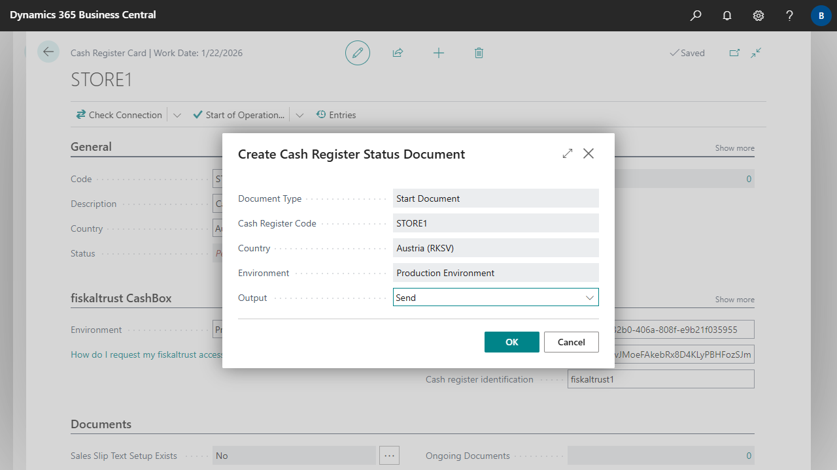Expand the Check Connection dropdown arrow
Image resolution: width=837 pixels, height=470 pixels.
177,115
